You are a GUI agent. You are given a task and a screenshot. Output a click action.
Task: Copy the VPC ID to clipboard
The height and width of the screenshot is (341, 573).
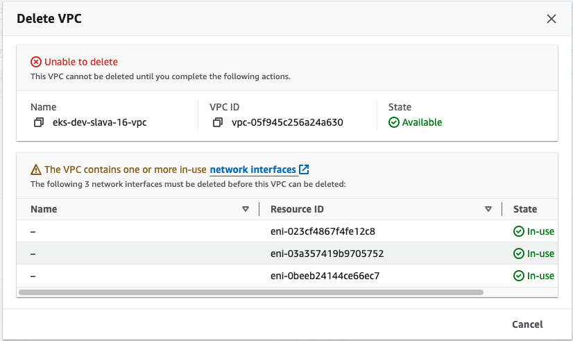click(218, 123)
